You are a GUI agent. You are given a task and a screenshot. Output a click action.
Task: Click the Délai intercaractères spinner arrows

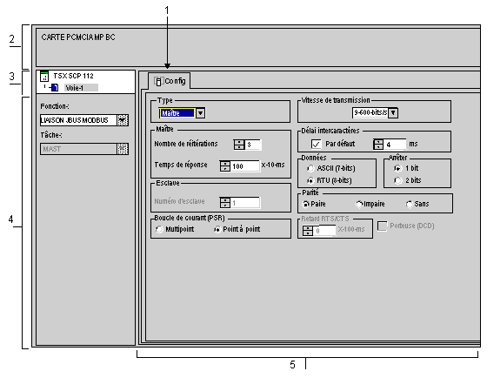pos(378,144)
